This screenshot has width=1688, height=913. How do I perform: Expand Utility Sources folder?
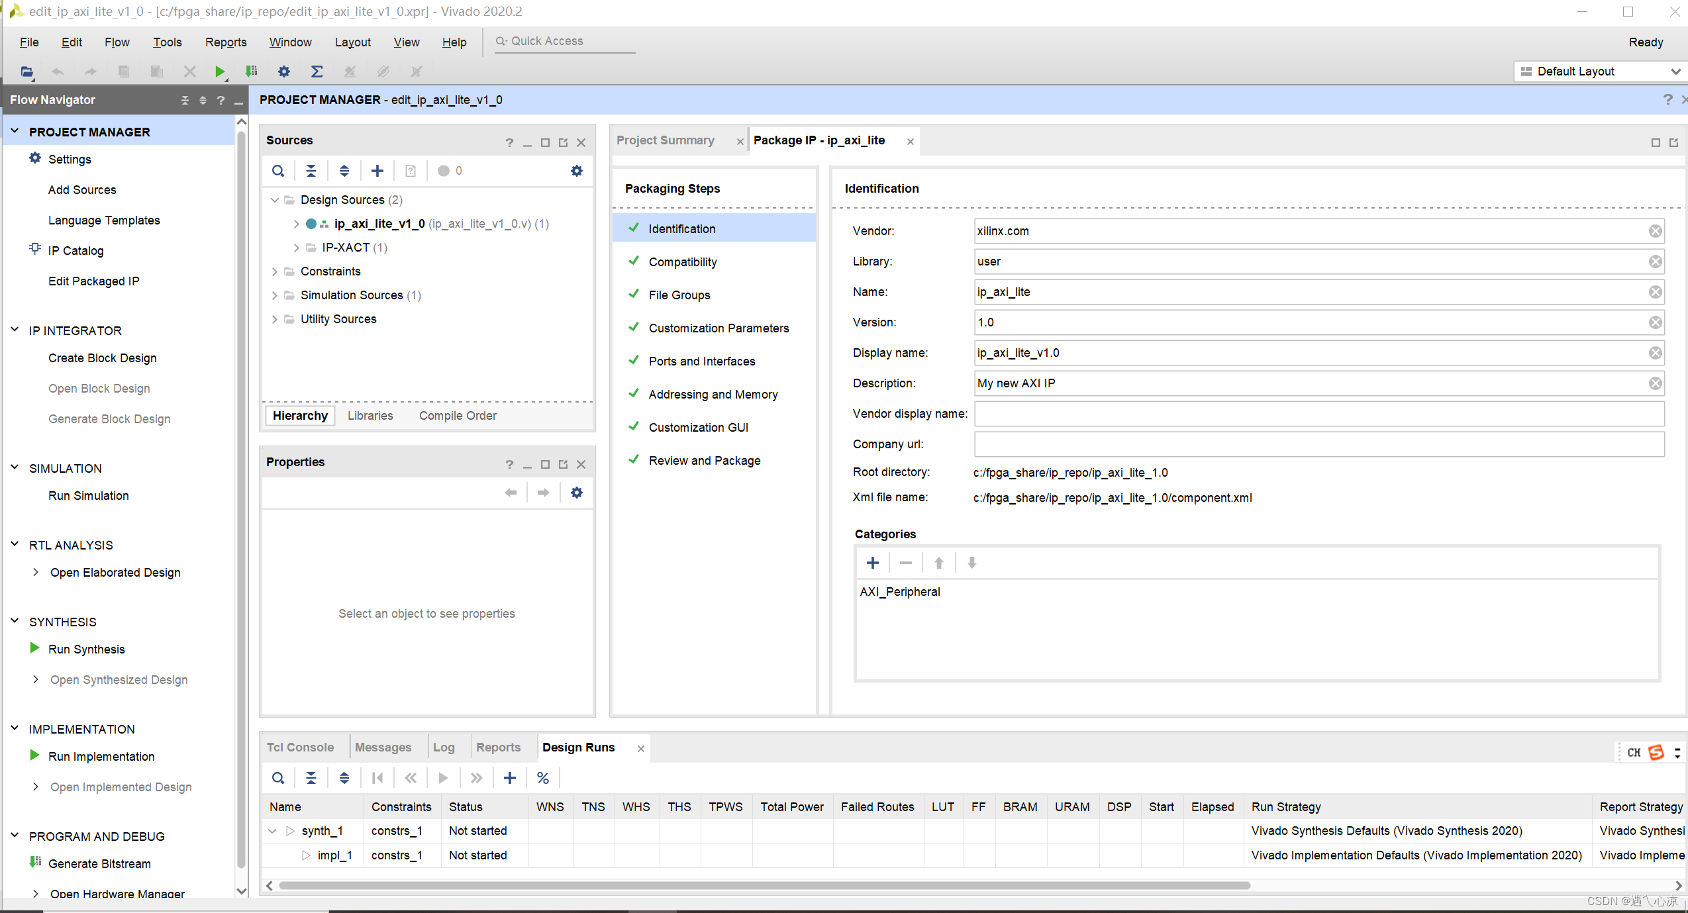[x=274, y=319]
